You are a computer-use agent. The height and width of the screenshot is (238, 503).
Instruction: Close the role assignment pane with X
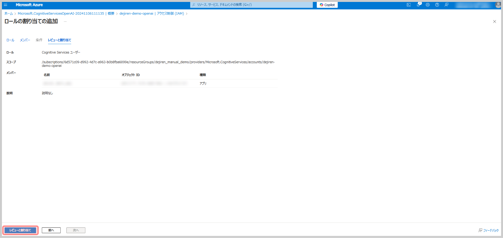(495, 21)
